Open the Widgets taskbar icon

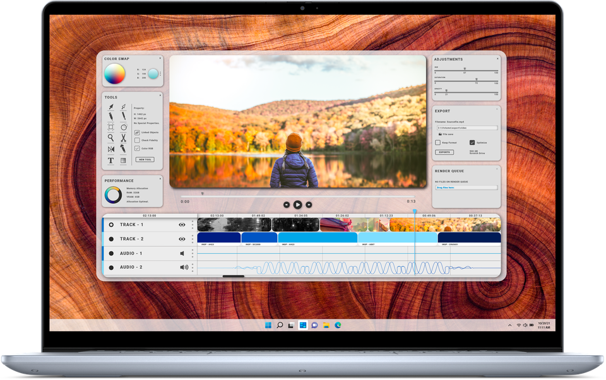(x=303, y=326)
